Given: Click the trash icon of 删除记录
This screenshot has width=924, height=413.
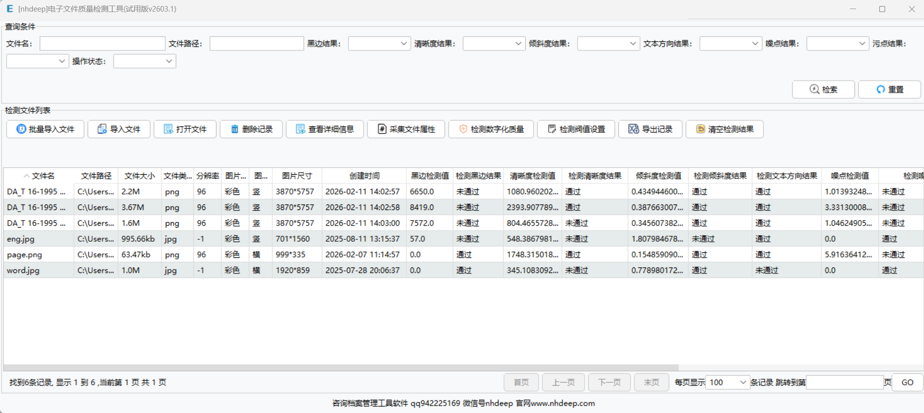Looking at the screenshot, I should click(x=235, y=129).
